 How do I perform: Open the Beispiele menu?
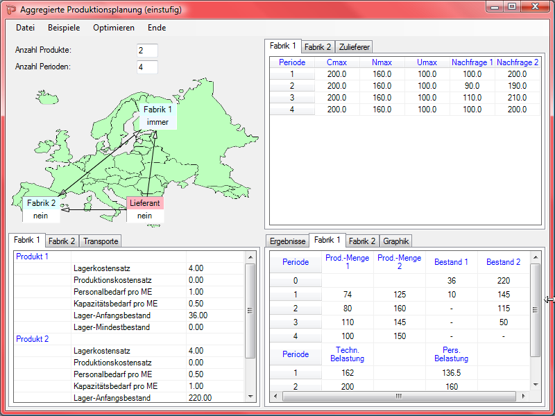click(64, 28)
